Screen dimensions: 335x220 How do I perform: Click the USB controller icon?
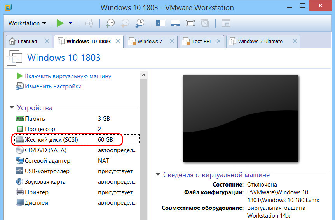20,171
